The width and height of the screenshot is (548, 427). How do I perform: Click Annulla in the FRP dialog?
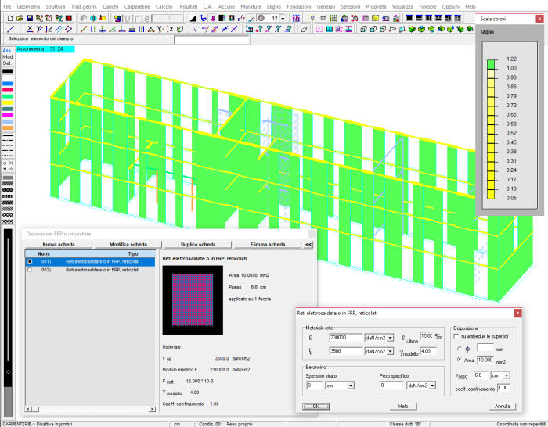point(502,407)
